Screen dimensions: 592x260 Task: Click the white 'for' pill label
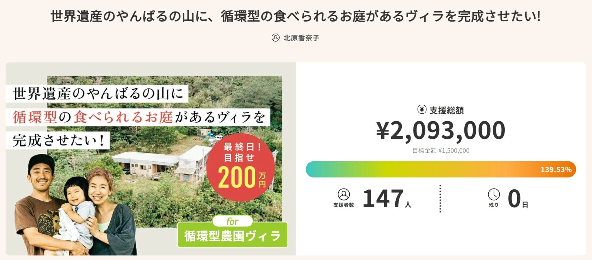pyautogui.click(x=232, y=221)
